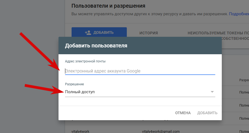This screenshot has width=249, height=133.
Task: Open the Разрешение dropdown arrow
Action: pos(212,92)
